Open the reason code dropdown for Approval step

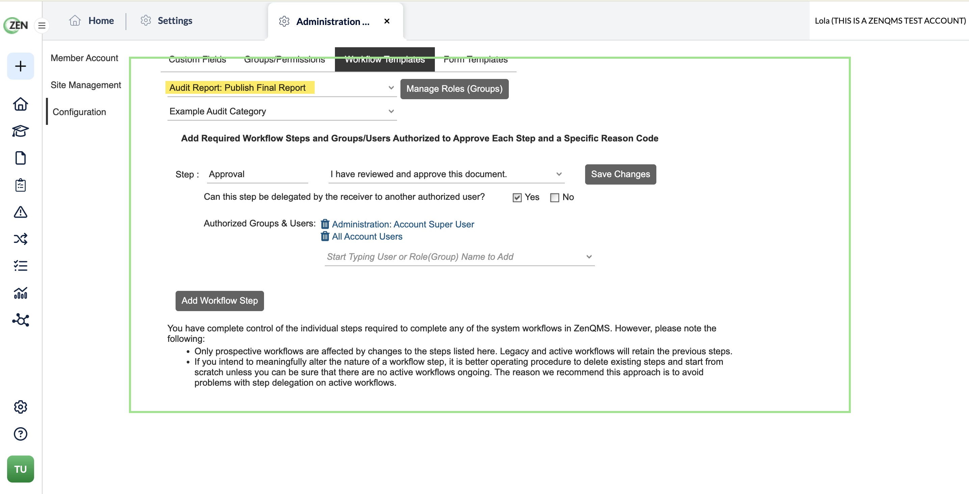446,174
